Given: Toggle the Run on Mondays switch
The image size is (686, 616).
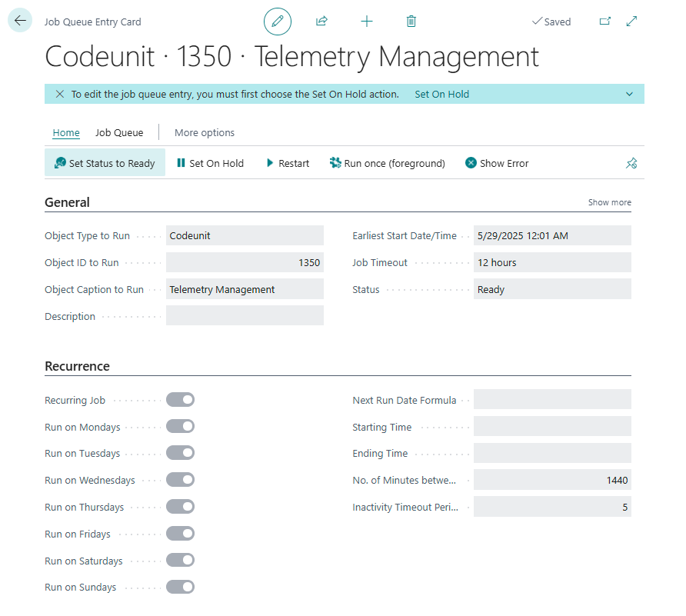Looking at the screenshot, I should (180, 426).
